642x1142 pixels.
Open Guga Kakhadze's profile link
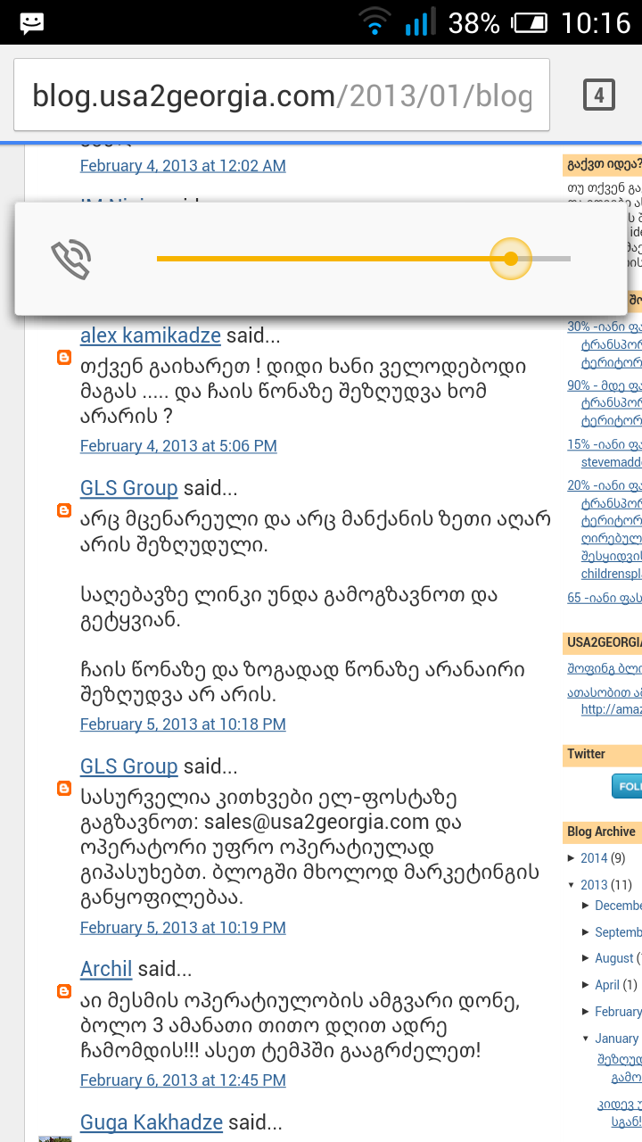[152, 1122]
